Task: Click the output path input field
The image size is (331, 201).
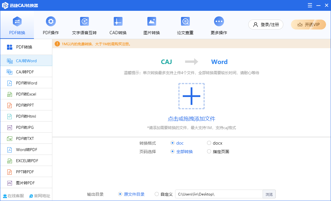Action: (x=219, y=194)
